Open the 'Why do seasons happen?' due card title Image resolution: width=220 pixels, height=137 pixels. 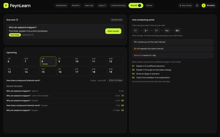[23, 27]
